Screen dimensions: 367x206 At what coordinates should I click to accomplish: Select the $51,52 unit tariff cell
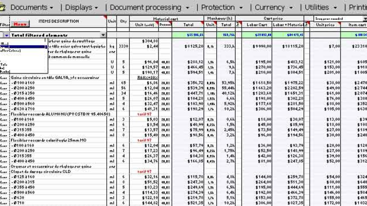point(144,182)
